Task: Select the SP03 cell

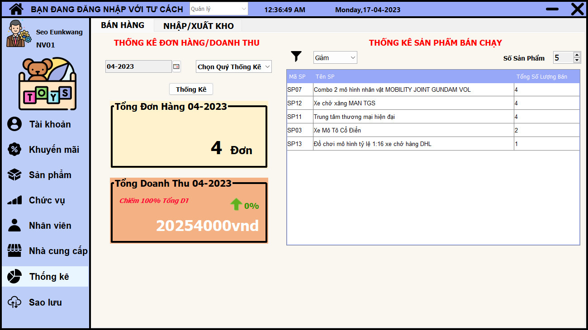Action: tap(300, 130)
